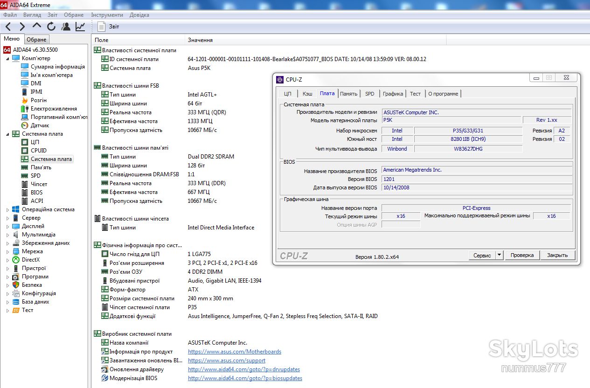Click the user silhouette toolbar icon
Viewport: 590px width, 388px height.
point(66,27)
